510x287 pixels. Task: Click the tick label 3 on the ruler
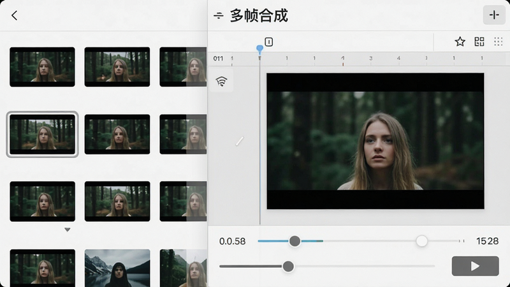(x=371, y=58)
